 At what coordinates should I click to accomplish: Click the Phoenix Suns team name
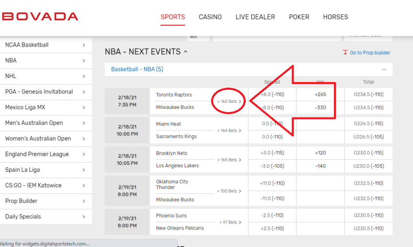coord(171,216)
